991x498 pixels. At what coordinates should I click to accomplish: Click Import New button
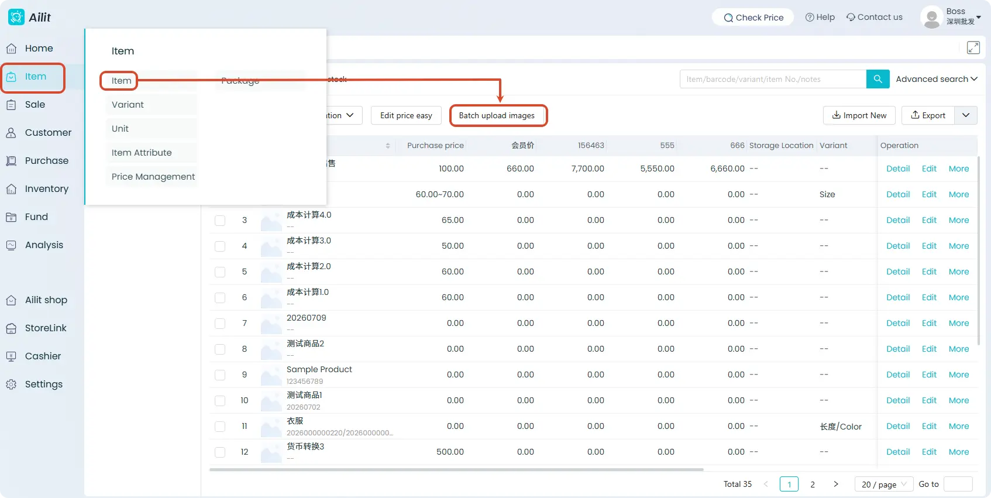coord(859,115)
